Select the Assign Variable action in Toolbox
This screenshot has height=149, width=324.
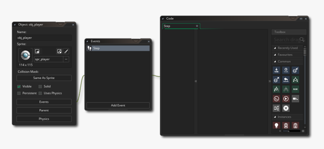click(x=276, y=70)
